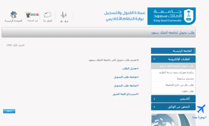The image size is (209, 126).
Task: Expand the التحقق من الوثائق section
Action: point(173,107)
